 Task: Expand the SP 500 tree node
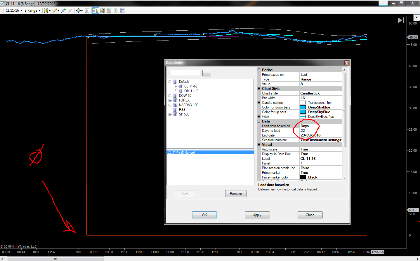pyautogui.click(x=170, y=114)
